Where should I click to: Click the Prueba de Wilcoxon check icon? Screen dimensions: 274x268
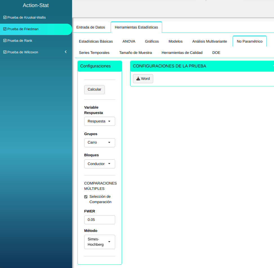[5, 52]
